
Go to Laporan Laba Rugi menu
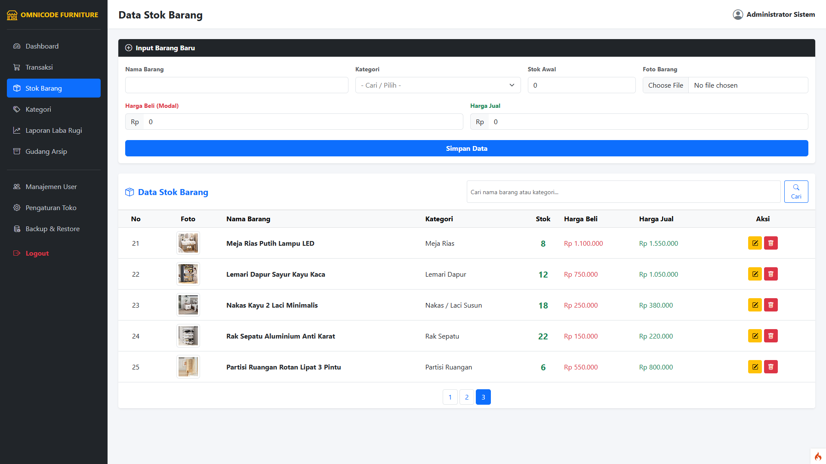point(53,130)
